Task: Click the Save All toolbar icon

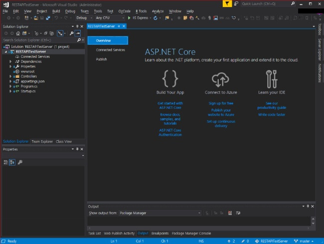Action: point(48,18)
